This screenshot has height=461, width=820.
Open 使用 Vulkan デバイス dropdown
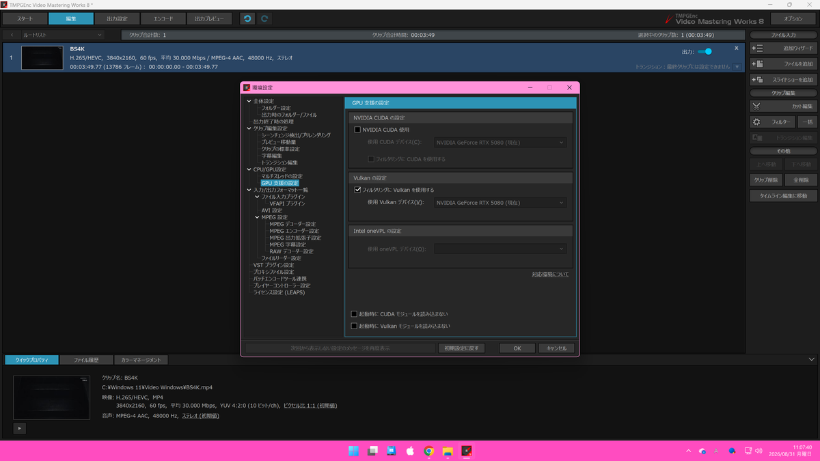(500, 202)
